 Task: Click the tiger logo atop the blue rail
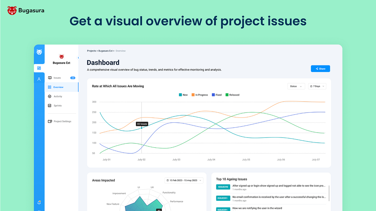(39, 52)
